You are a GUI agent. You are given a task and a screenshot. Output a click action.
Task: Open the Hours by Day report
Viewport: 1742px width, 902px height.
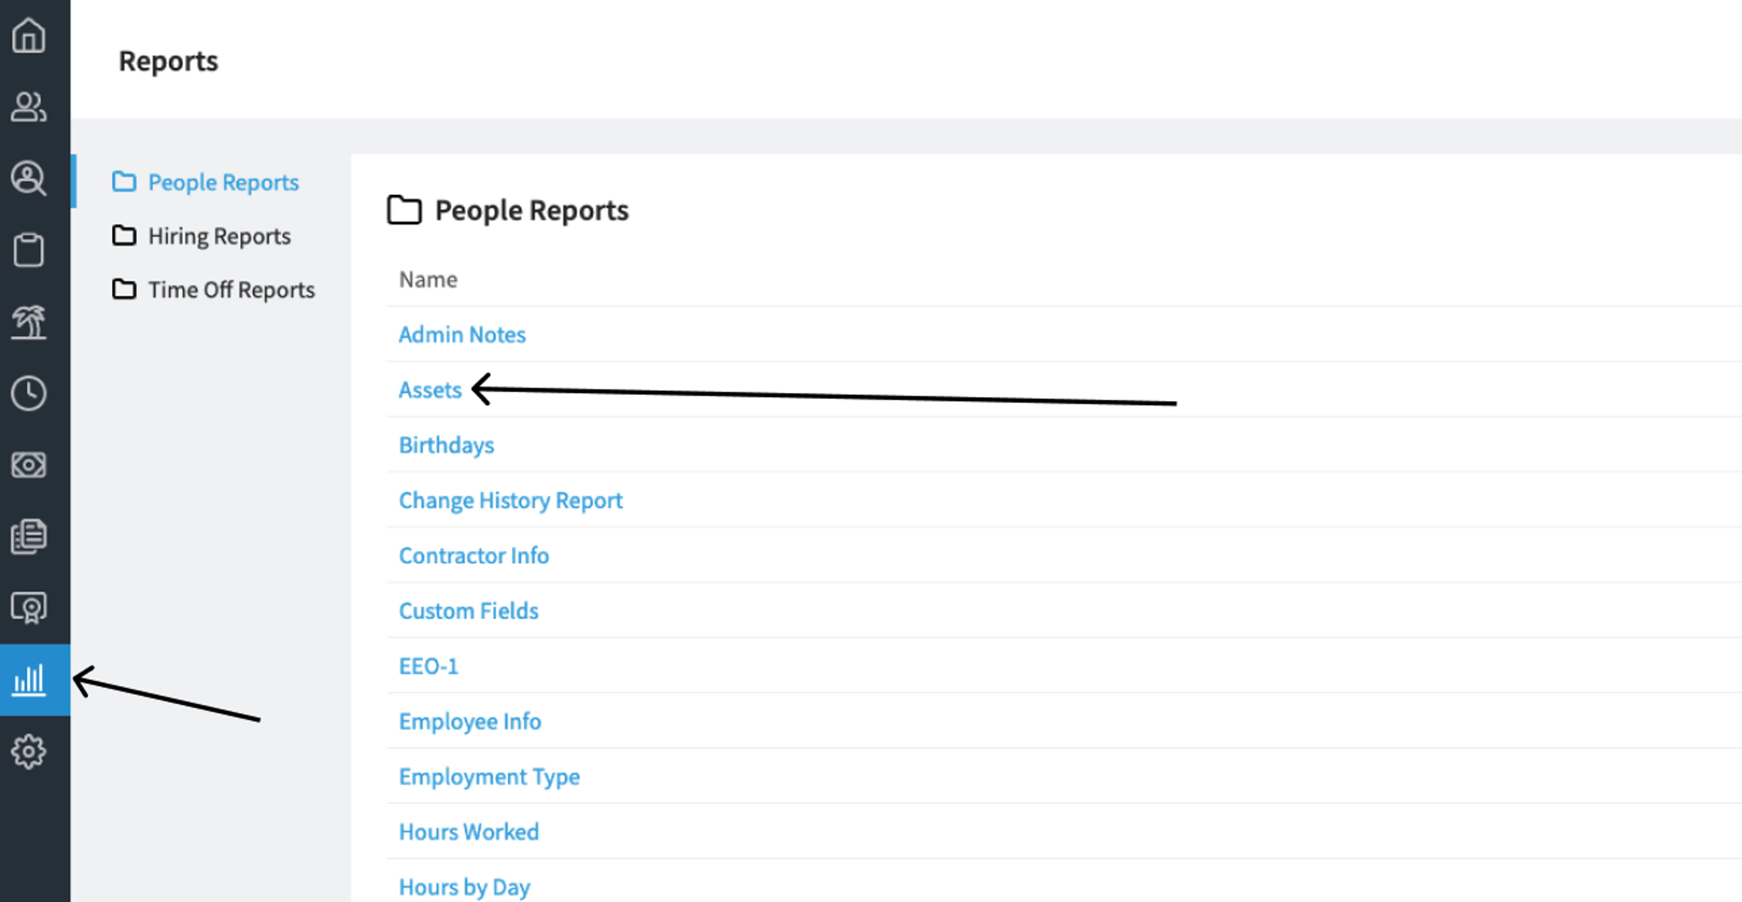pyautogui.click(x=465, y=888)
